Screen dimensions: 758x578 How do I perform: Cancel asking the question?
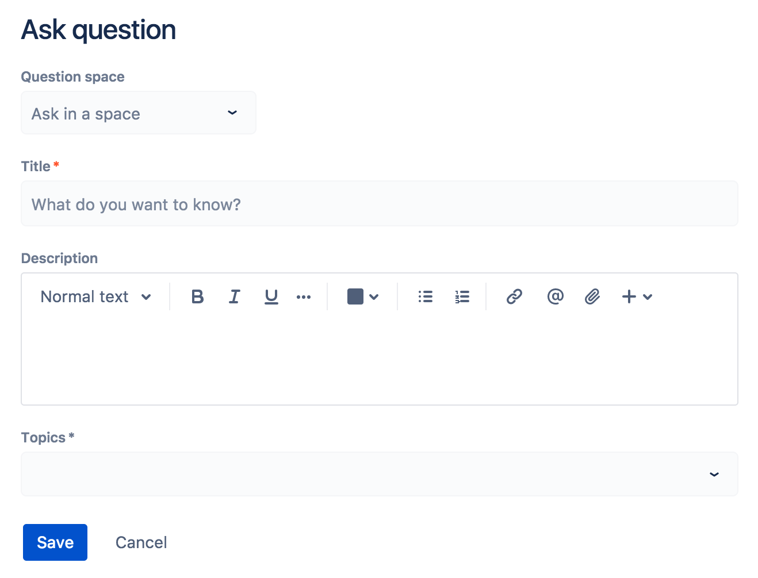(x=141, y=542)
